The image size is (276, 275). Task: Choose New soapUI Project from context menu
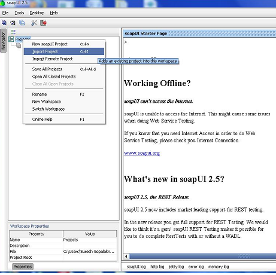click(x=64, y=44)
